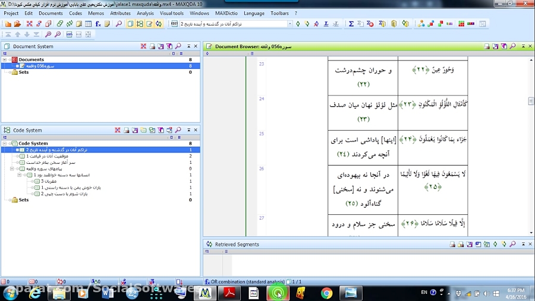
Task: Collapse the پیامهای سوره واقعه code node
Action: tap(12, 169)
